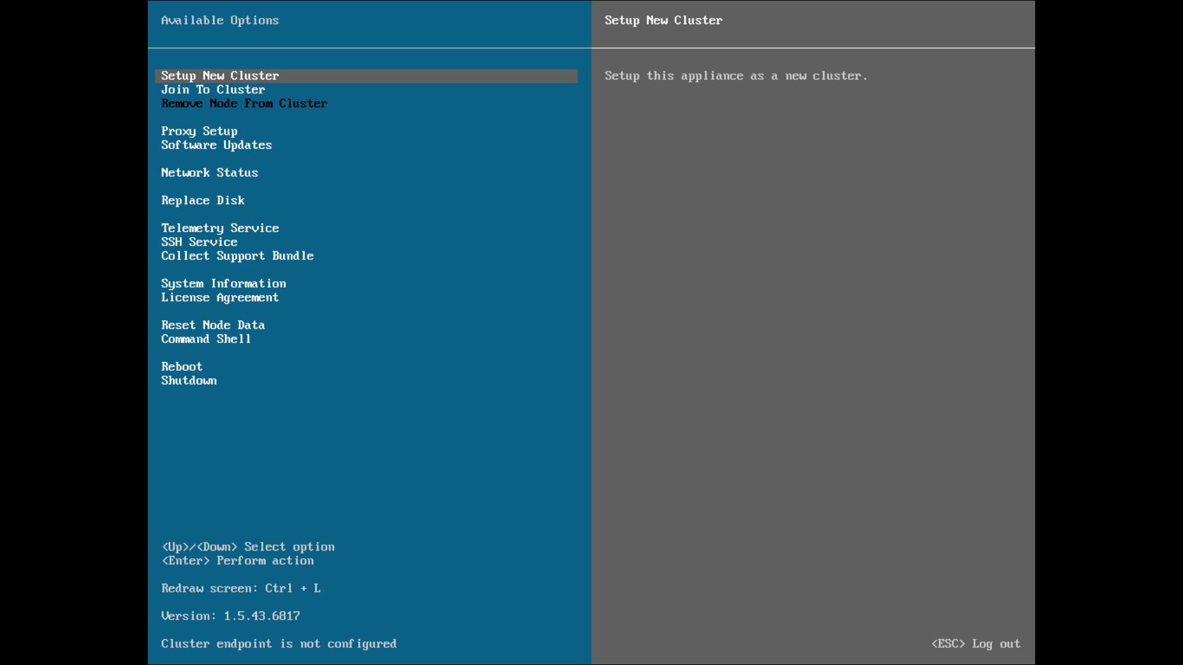
Task: Click the Available Options header
Action: 220,20
